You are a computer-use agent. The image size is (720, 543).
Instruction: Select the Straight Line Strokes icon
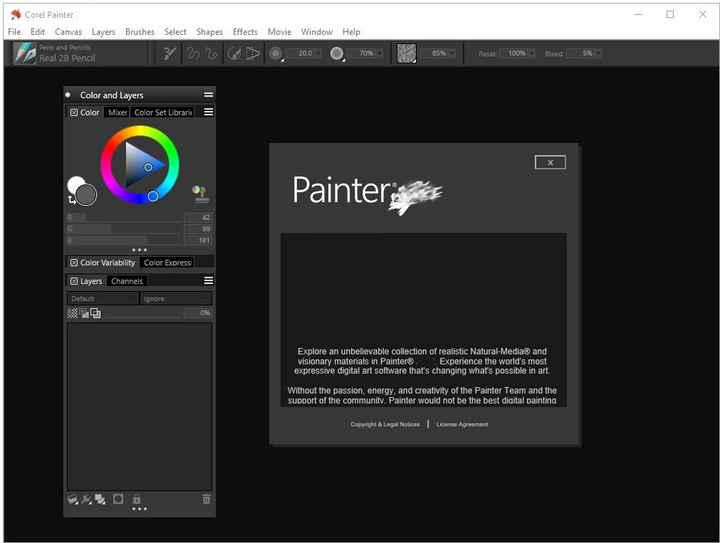coord(212,53)
